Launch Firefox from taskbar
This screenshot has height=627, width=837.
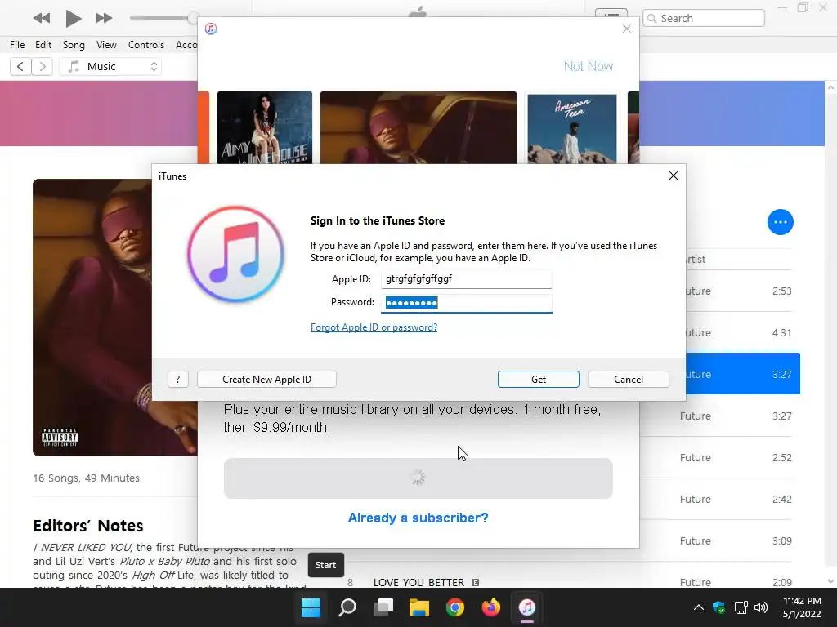point(491,607)
